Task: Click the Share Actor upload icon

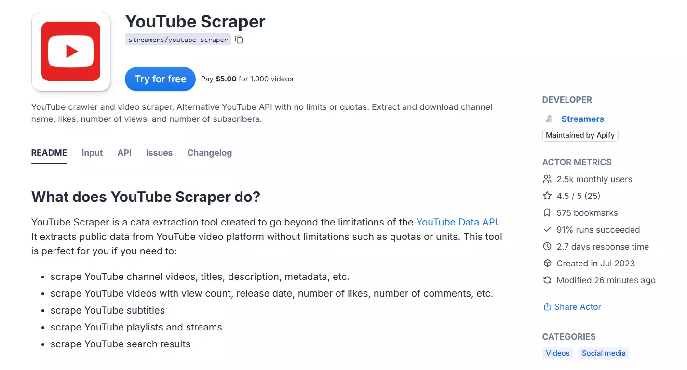Action: point(547,306)
